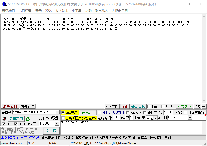This screenshot has width=207, height=146.
Task: Open the 显示 menu
Action: [x=38, y=11]
